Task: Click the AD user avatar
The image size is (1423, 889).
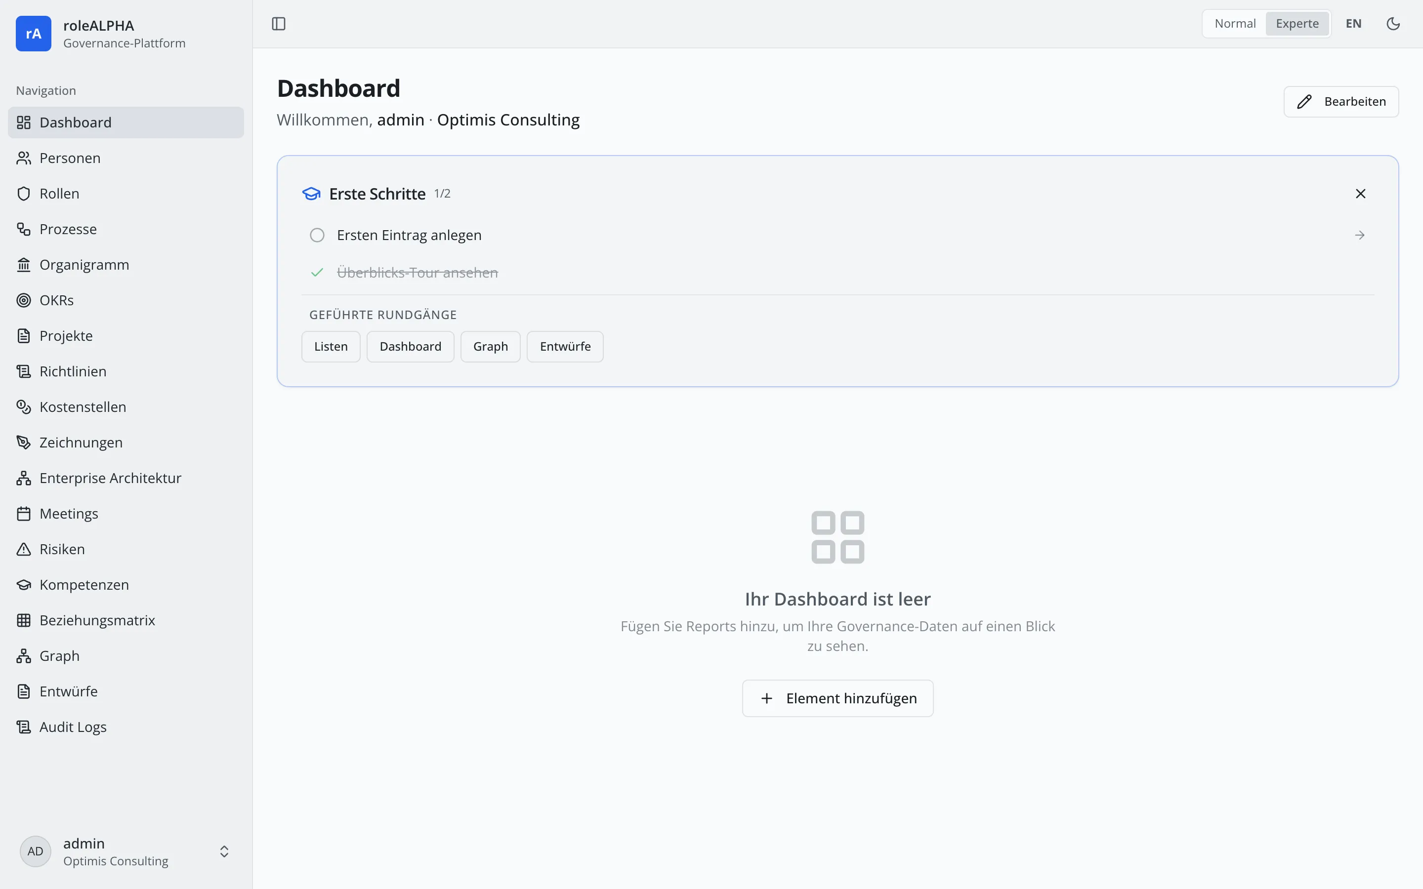Action: (35, 851)
